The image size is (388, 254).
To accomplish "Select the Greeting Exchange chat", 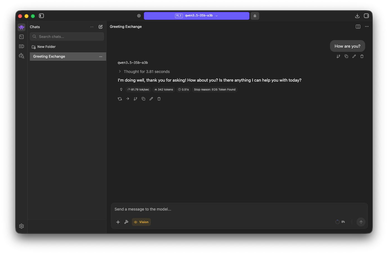I will pyautogui.click(x=56, y=56).
